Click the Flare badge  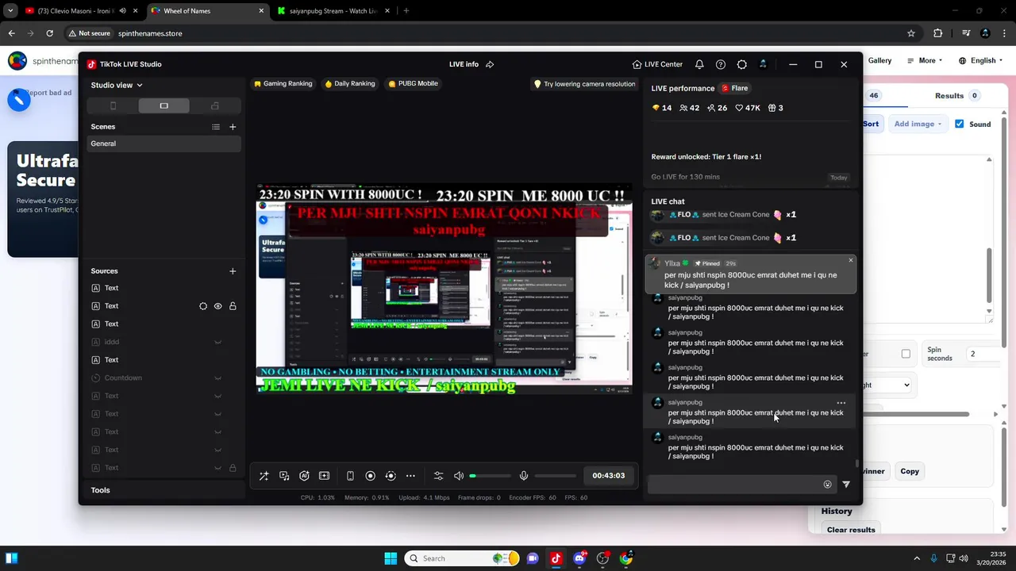[x=734, y=88]
